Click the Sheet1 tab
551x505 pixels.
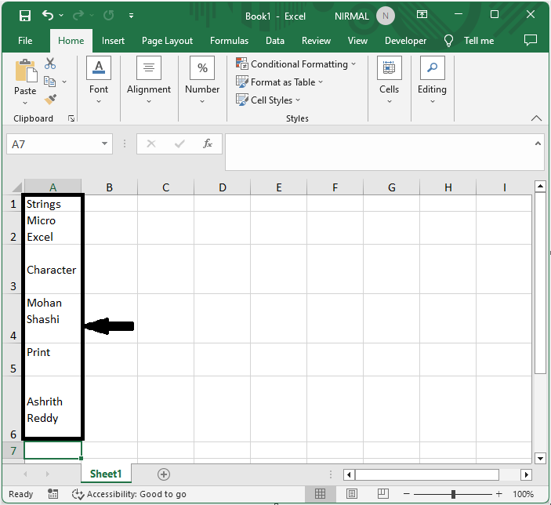click(106, 474)
